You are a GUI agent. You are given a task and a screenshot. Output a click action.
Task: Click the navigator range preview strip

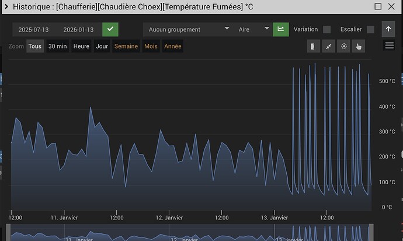tap(190, 232)
